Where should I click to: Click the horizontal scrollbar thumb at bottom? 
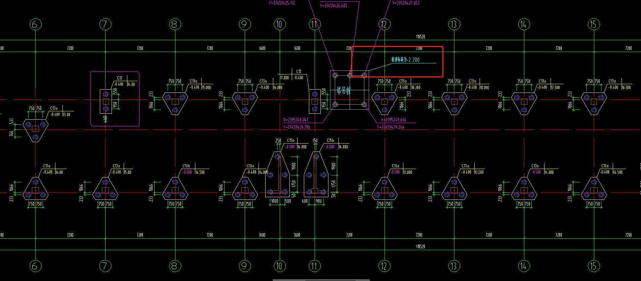(321, 280)
